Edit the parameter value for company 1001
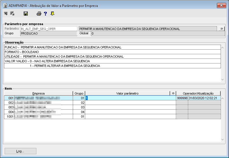This screenshot has height=158, width=229. pos(131,116)
